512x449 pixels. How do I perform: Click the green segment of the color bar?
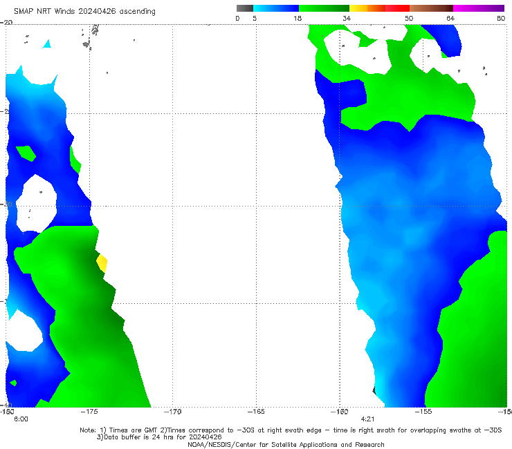(324, 8)
